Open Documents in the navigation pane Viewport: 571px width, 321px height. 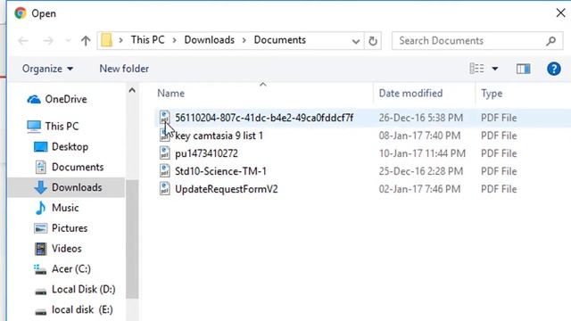click(x=78, y=167)
